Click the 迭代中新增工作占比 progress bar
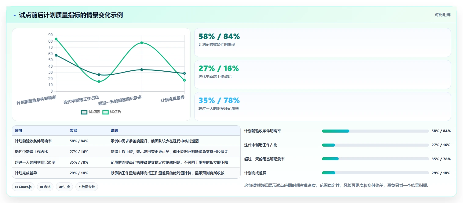Image resolution: width=463 pixels, height=203 pixels. (x=375, y=145)
